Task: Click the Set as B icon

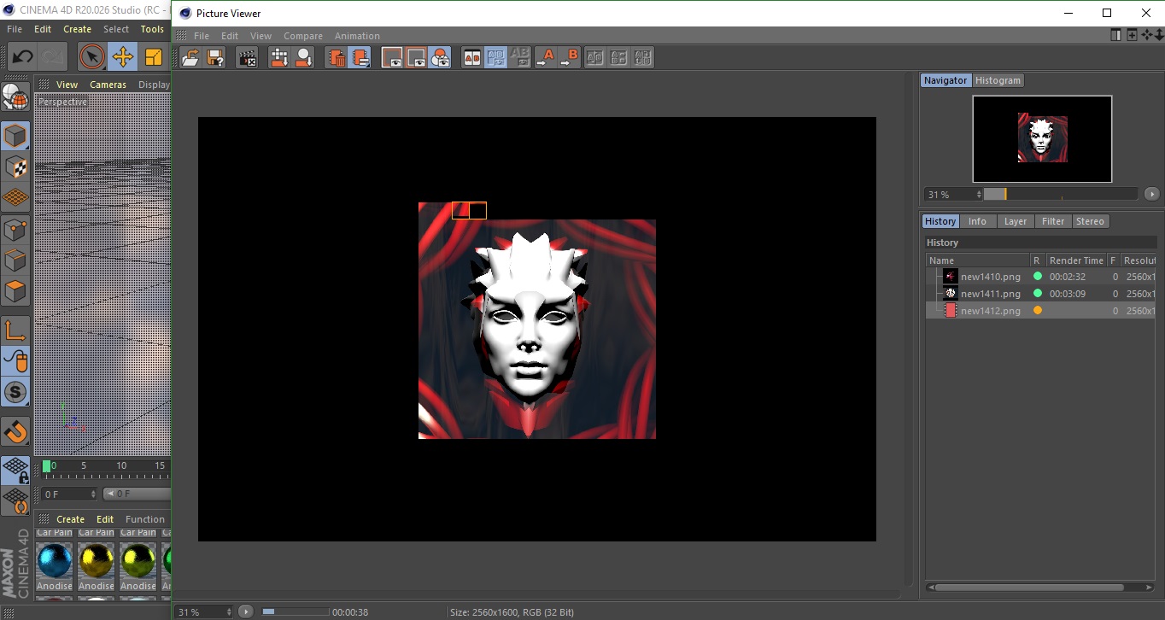Action: click(570, 58)
